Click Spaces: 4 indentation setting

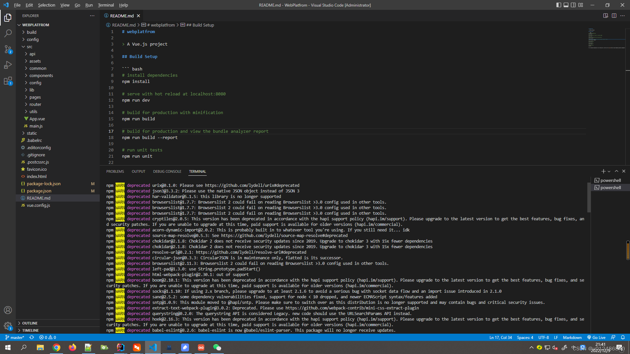pyautogui.click(x=525, y=337)
